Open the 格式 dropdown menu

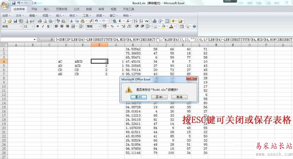[73, 15]
